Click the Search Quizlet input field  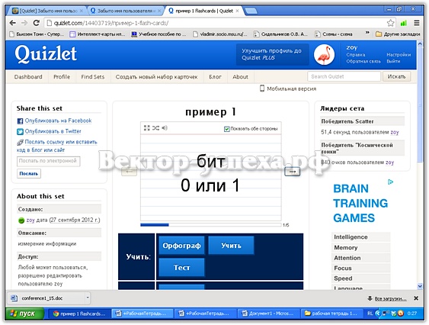(x=344, y=76)
